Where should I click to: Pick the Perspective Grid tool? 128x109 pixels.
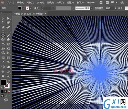click(8, 53)
